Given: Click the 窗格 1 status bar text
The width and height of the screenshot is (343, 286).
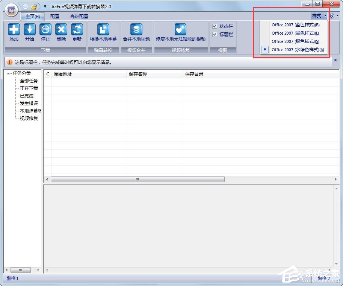Looking at the screenshot, I should click(12, 278).
